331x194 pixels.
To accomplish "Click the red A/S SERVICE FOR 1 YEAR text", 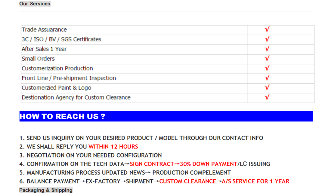I will (x=255, y=181).
